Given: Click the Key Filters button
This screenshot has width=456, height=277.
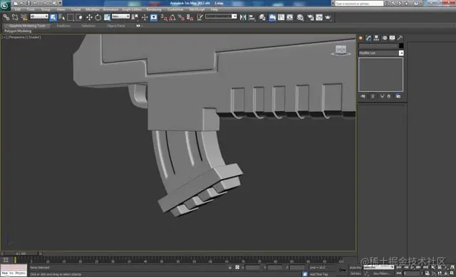Looking at the screenshot, I should 381,273.
